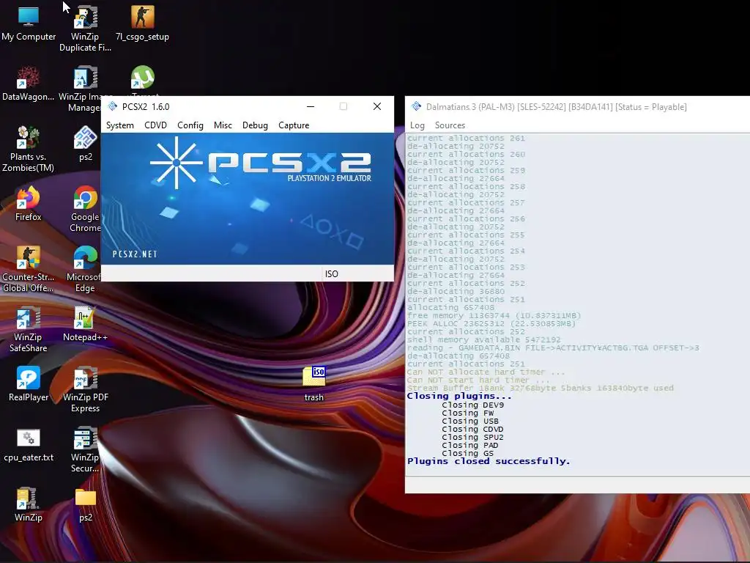Select the ps2 shortcut near Plants vs. Zombies

click(x=86, y=144)
